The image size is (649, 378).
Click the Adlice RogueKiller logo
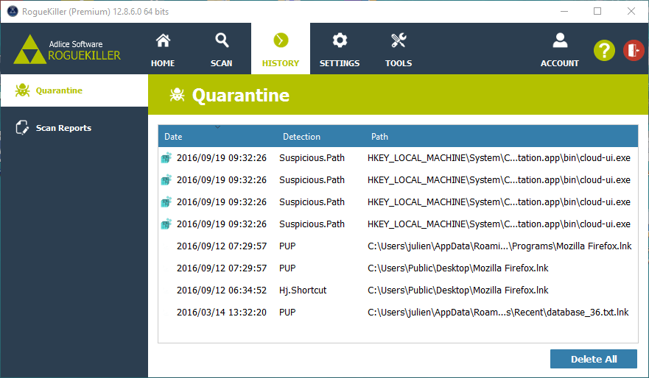(68, 49)
